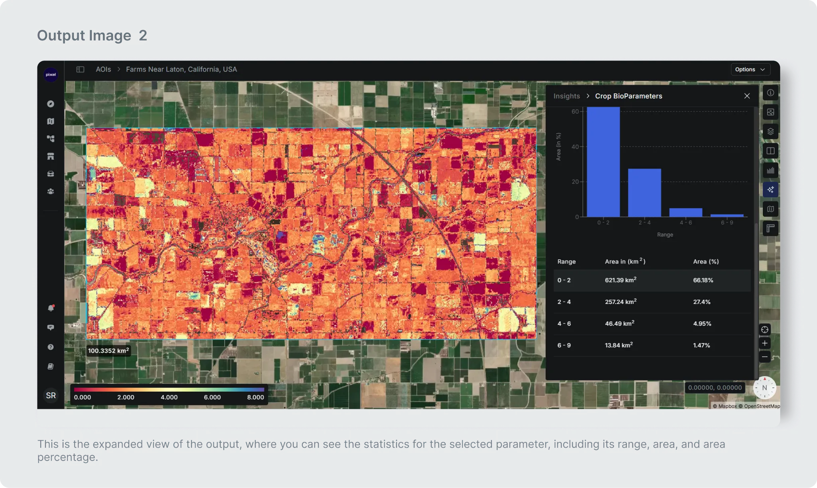Image resolution: width=817 pixels, height=488 pixels.
Task: Open the Explore compass icon in sidebar
Action: [x=51, y=104]
